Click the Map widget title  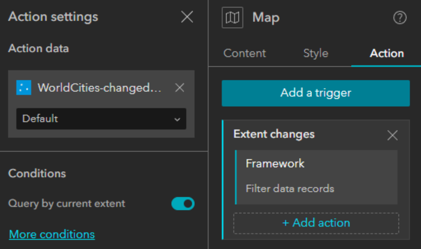(266, 18)
